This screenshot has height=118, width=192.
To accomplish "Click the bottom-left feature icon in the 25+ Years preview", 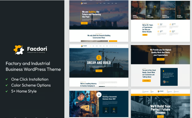I will 158,31.
